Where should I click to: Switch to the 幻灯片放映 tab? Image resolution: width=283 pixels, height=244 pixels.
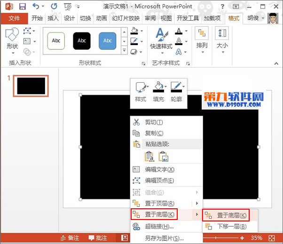(x=126, y=18)
